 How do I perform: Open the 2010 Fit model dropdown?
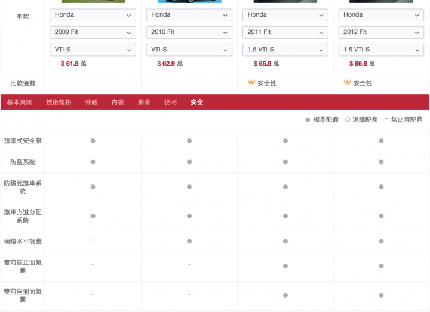pos(189,32)
